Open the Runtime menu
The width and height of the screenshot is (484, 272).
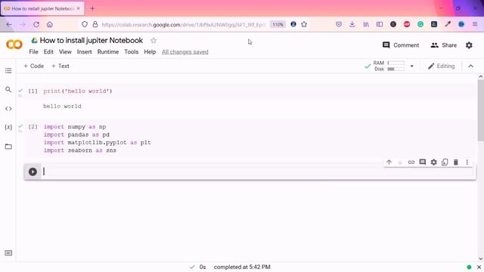coord(108,52)
